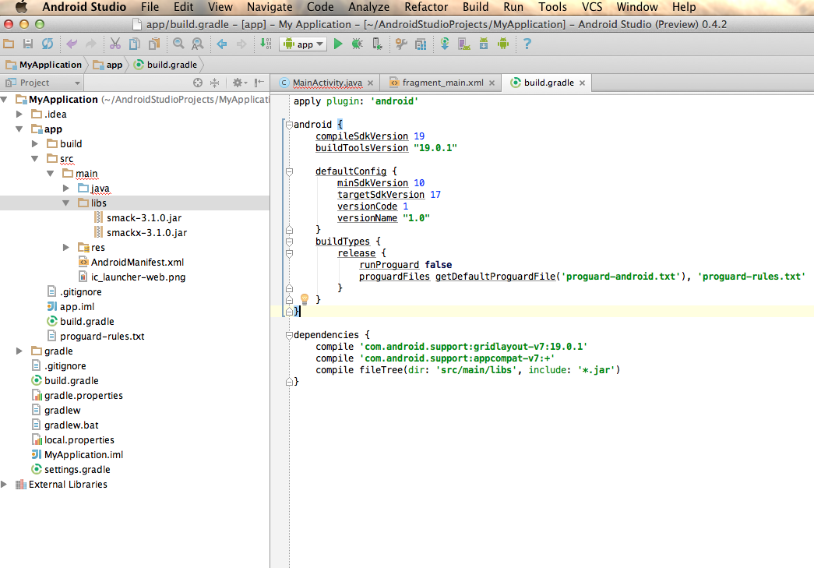Open the Refactor menu
The width and height of the screenshot is (814, 568).
coord(426,7)
